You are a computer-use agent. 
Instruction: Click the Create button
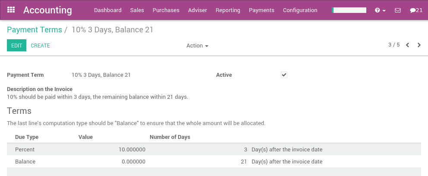click(x=40, y=45)
